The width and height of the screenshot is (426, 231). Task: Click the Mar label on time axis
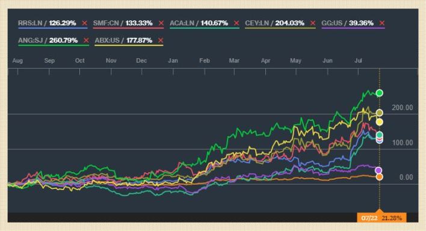click(234, 61)
